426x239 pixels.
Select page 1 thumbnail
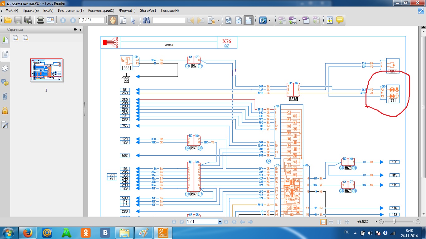pos(46,70)
